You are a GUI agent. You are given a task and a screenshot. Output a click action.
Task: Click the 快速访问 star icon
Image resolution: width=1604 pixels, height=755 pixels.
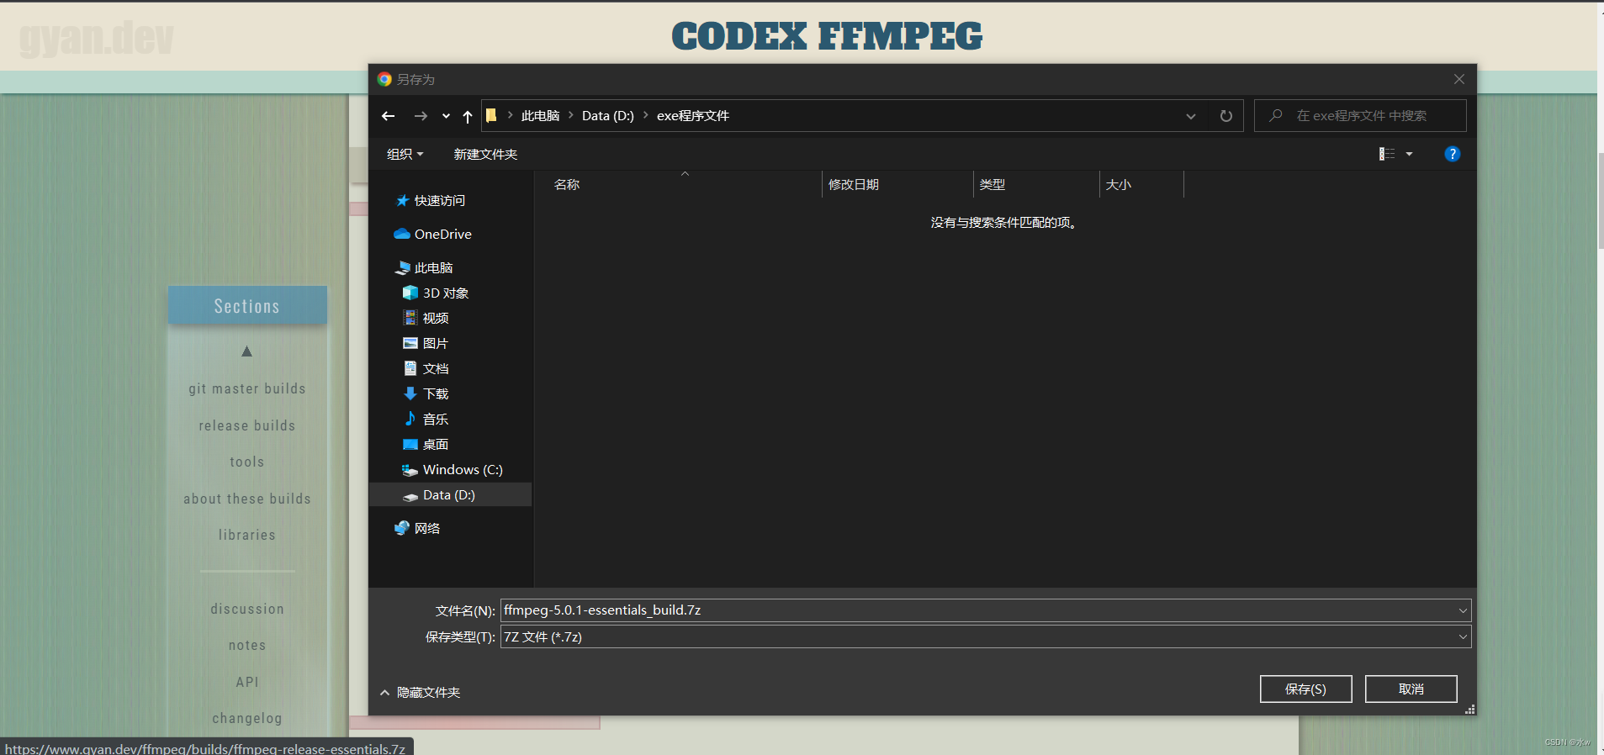click(402, 200)
